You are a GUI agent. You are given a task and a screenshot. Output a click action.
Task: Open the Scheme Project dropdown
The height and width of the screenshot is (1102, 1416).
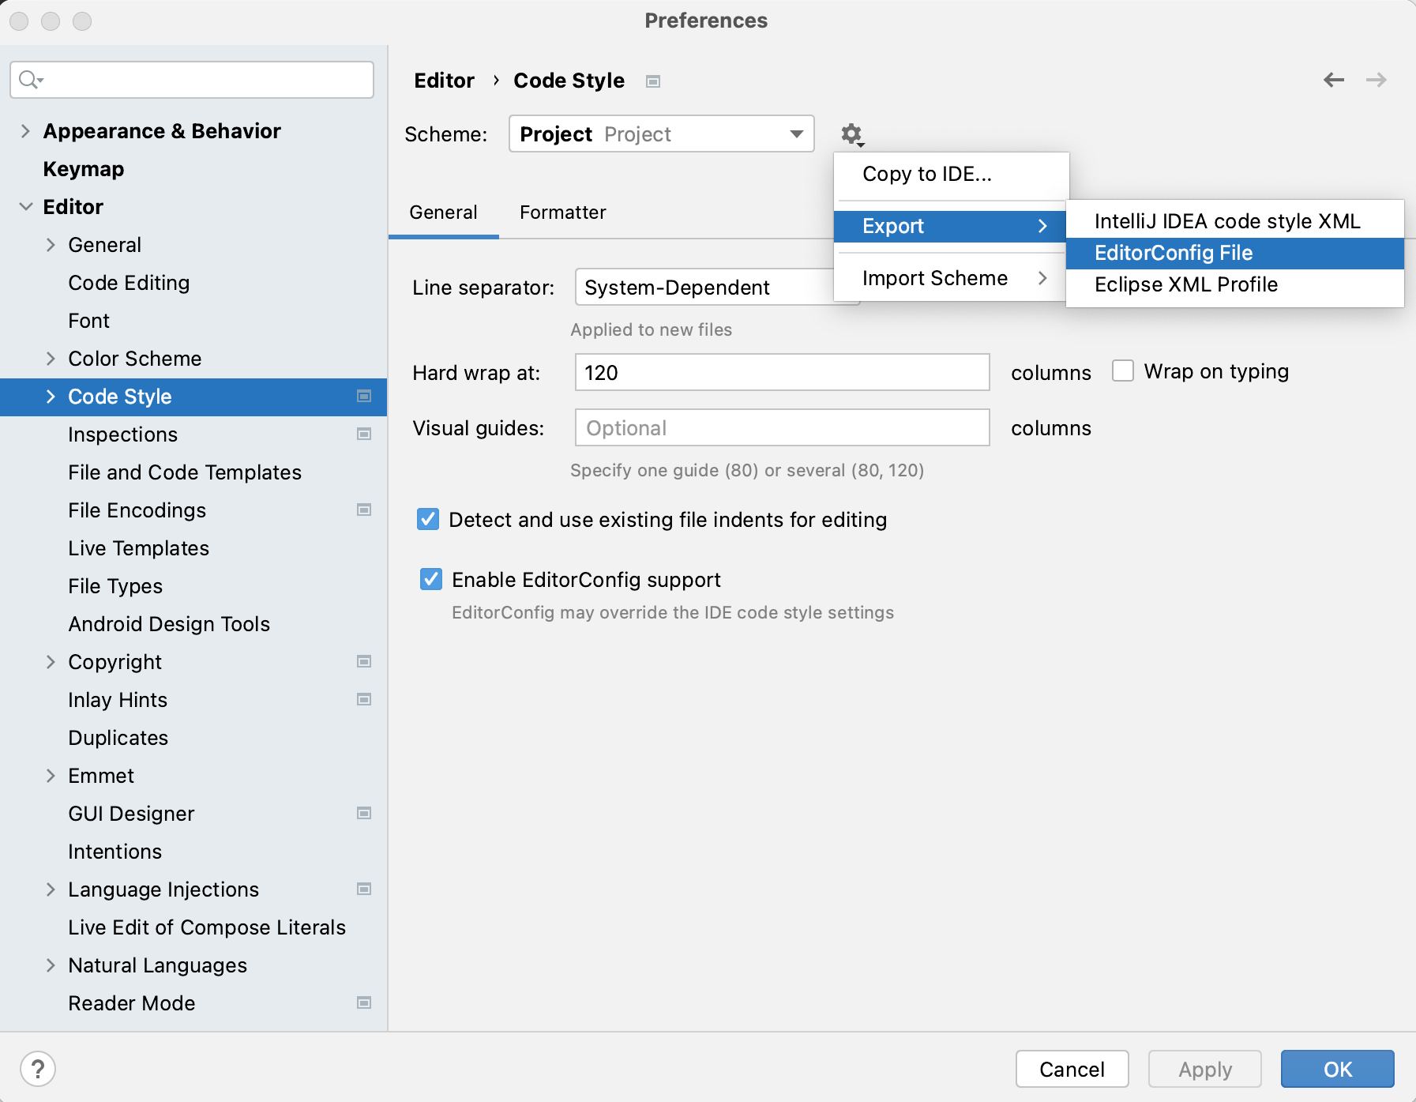click(661, 134)
